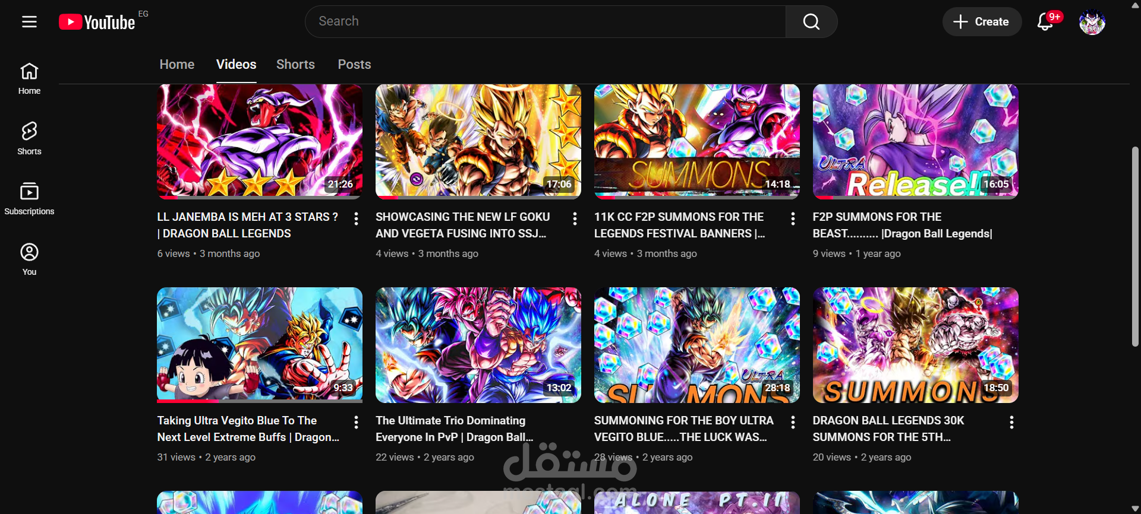Open 'Taking Ultra Vegito Blue' title link
Image resolution: width=1141 pixels, height=514 pixels.
coord(248,429)
